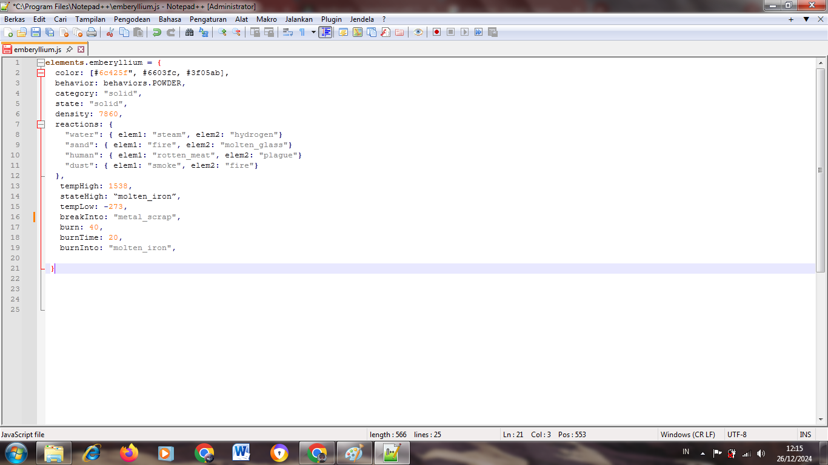Viewport: 828px width, 465px height.
Task: Create a new file
Action: click(x=8, y=32)
